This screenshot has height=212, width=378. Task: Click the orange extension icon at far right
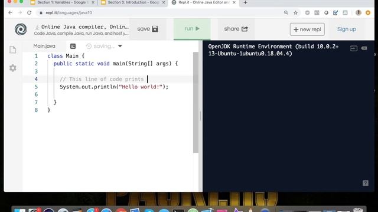pyautogui.click(x=368, y=13)
